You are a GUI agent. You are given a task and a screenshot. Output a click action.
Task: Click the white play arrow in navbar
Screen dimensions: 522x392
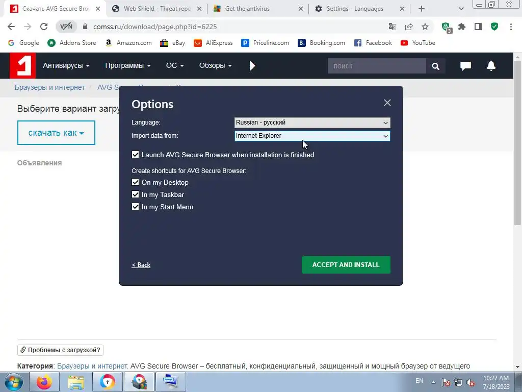tap(252, 66)
